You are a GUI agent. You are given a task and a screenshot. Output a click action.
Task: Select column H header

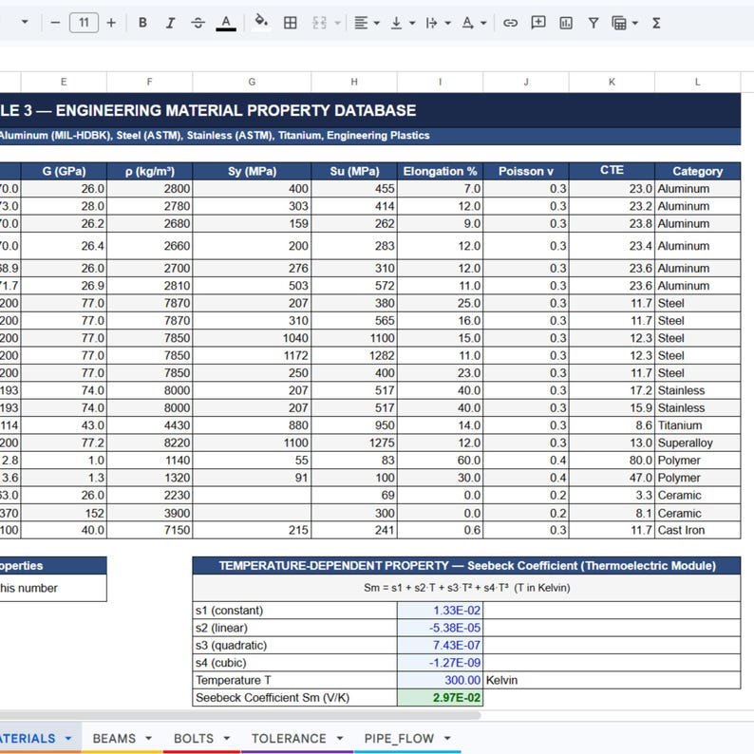(354, 82)
